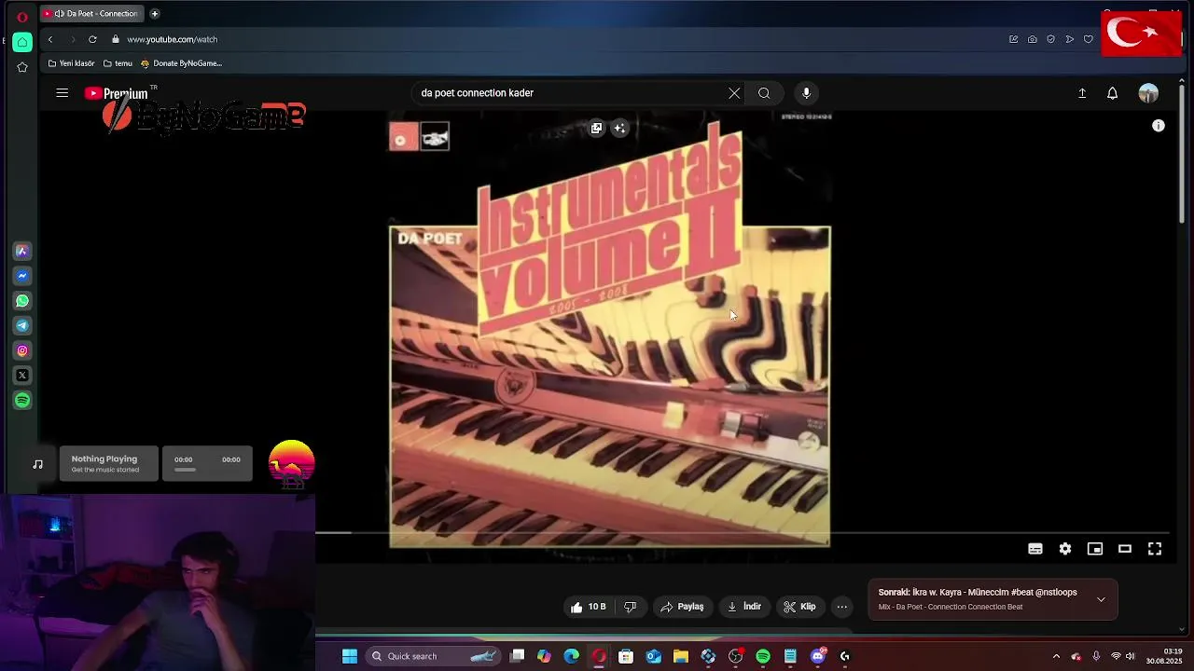This screenshot has height=671, width=1194.
Task: Expand the Sonraki up-next mix panel
Action: [1101, 599]
